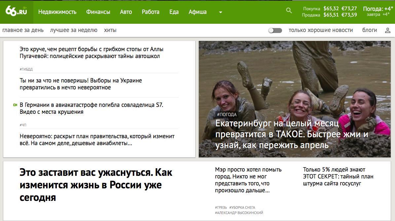The width and height of the screenshot is (395, 221).
Task: Switch to лучшее за неделю tab
Action: coord(74,30)
